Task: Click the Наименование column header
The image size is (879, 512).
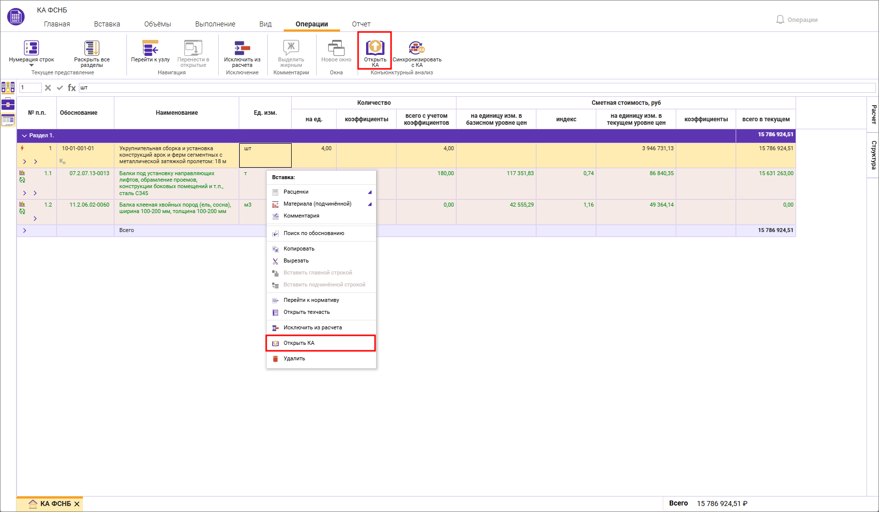Action: coord(177,113)
